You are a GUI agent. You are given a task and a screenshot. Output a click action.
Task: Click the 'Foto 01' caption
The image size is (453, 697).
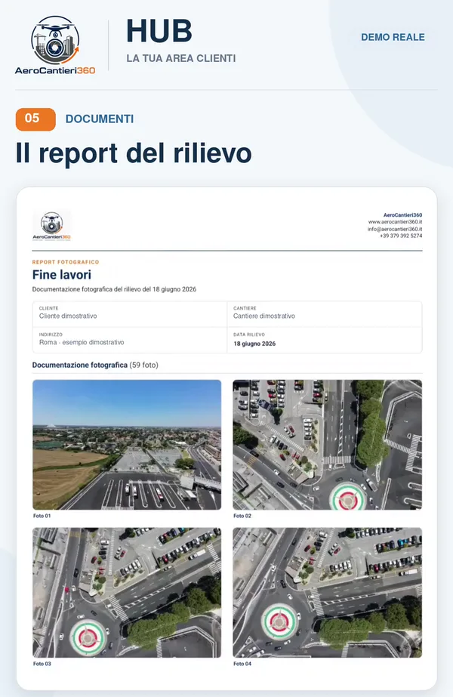(42, 516)
